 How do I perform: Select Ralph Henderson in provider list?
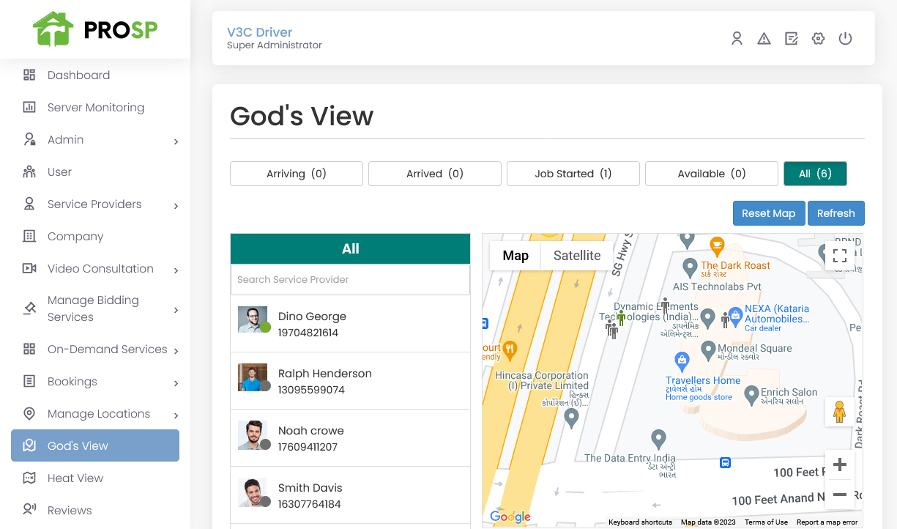(350, 381)
